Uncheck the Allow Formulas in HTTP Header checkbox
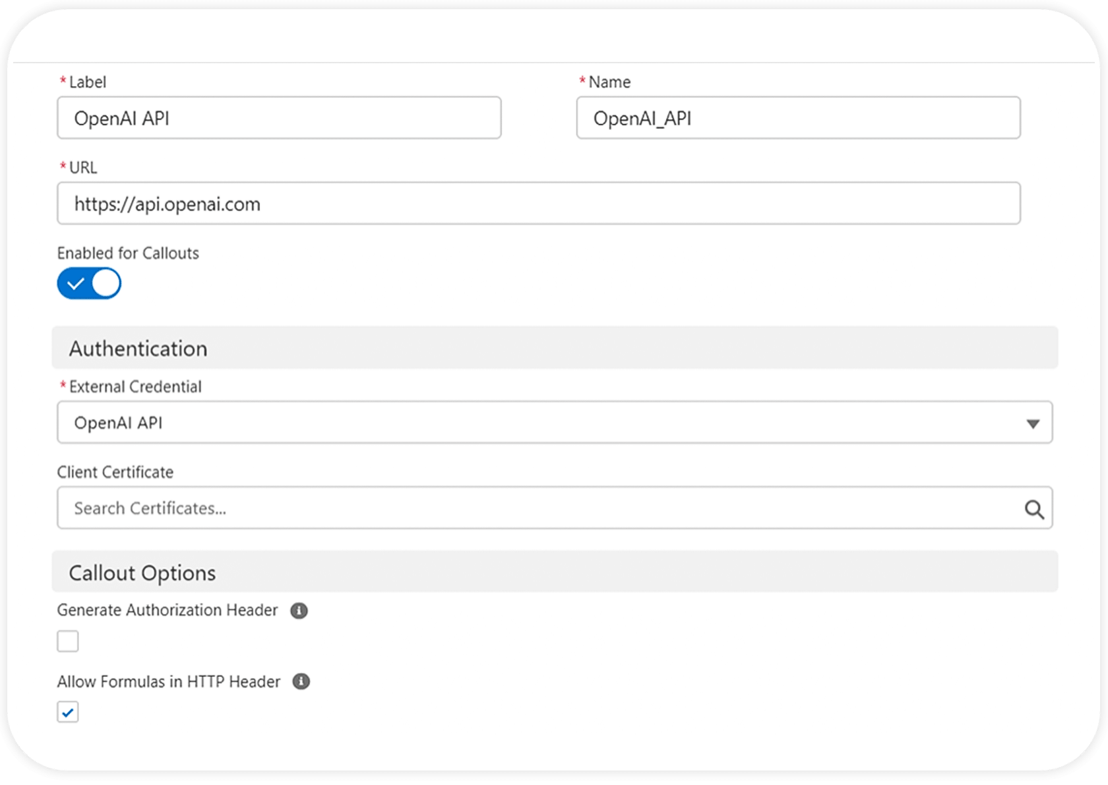 click(68, 712)
